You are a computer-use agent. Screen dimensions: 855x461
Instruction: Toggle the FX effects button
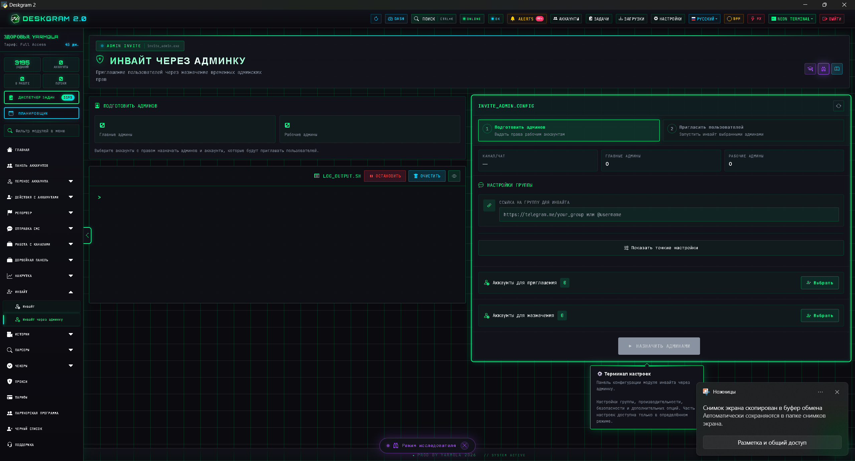(x=756, y=19)
